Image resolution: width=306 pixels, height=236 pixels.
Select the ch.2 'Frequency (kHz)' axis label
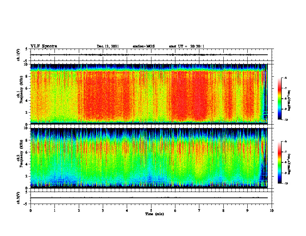click(22, 153)
